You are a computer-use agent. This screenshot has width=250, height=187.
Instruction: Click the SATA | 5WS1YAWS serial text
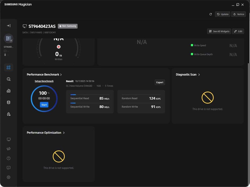tap(39, 32)
